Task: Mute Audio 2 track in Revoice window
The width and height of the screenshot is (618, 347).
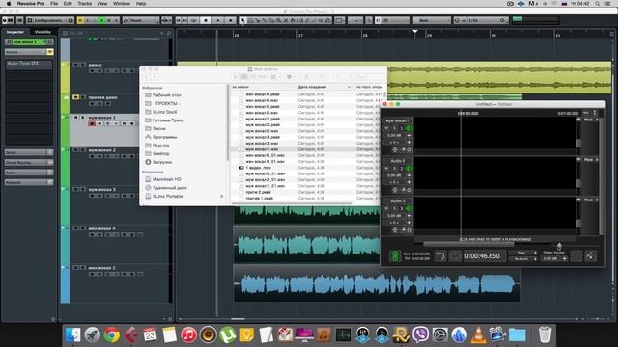Action: (386, 169)
